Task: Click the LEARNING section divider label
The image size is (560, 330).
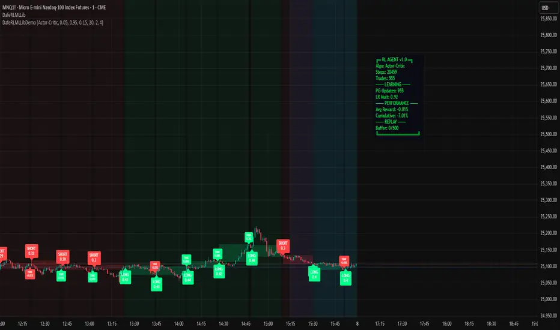Action: pyautogui.click(x=393, y=85)
